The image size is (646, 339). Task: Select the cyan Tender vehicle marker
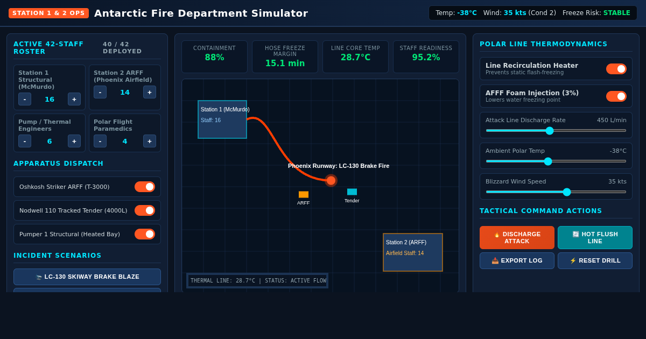tap(352, 192)
